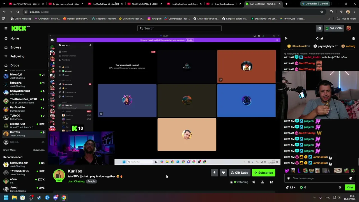Screen dimensions: 359x202
Task: Click the Send a message field
Action: click(x=319, y=178)
